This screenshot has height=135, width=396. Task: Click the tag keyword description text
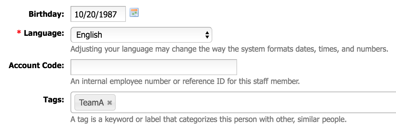coord(208,120)
